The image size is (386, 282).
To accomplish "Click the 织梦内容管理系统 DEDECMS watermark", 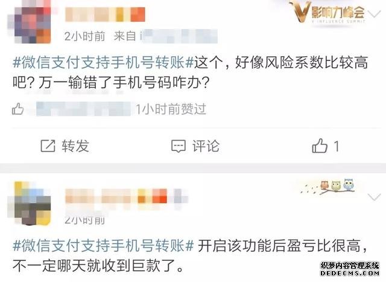I will (350, 269).
